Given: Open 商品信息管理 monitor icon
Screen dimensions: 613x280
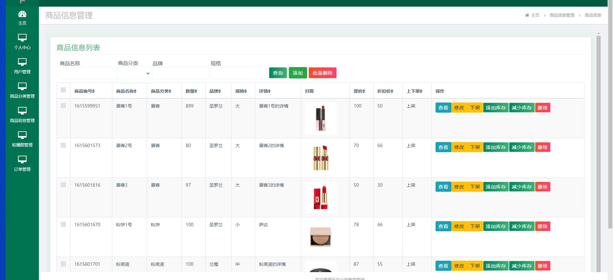Looking at the screenshot, I should point(22,111).
